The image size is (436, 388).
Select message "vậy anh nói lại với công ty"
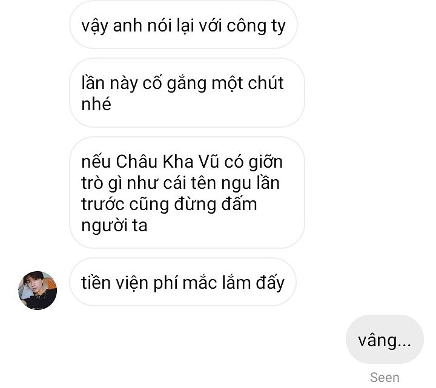pyautogui.click(x=183, y=25)
